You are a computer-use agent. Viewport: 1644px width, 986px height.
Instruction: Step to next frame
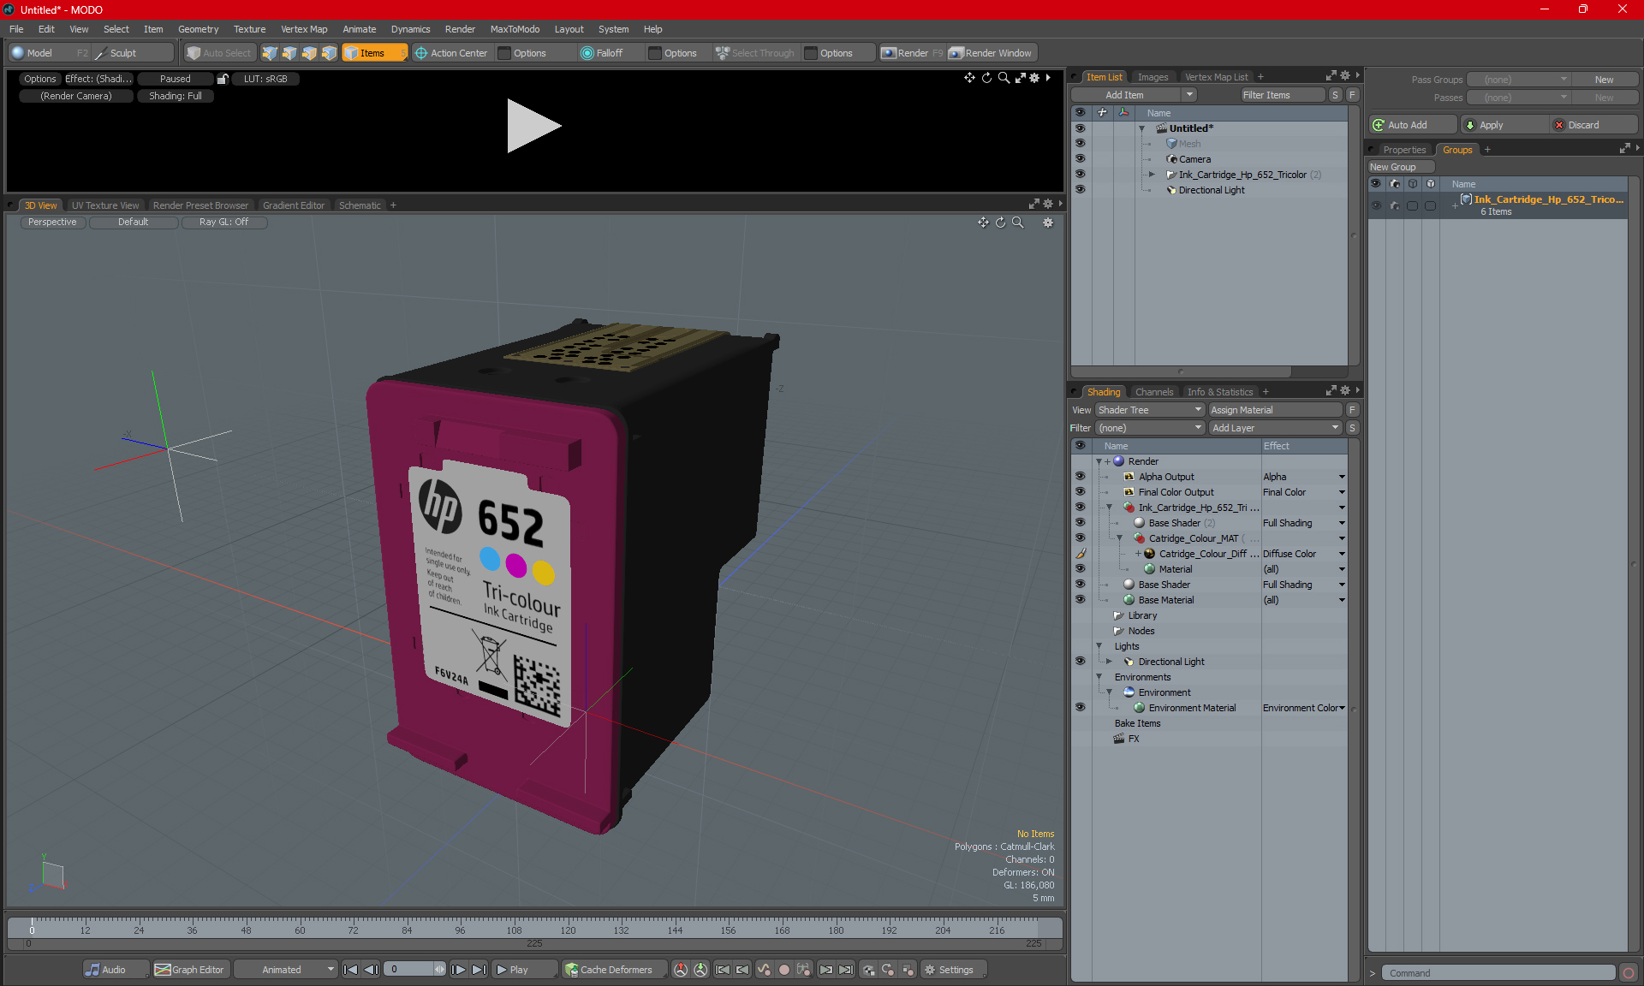[x=459, y=970]
